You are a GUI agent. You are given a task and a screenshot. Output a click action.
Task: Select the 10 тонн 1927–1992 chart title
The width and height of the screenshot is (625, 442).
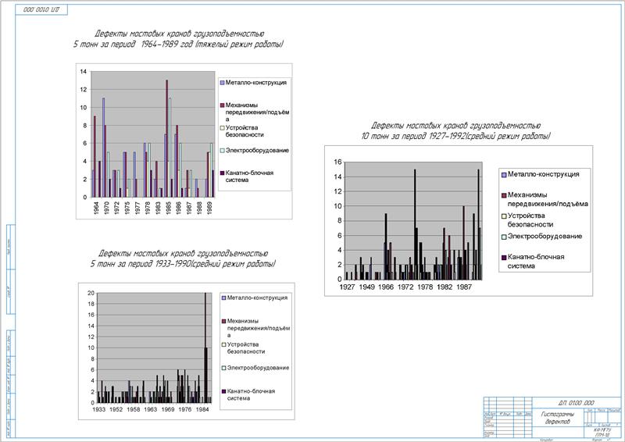click(455, 131)
